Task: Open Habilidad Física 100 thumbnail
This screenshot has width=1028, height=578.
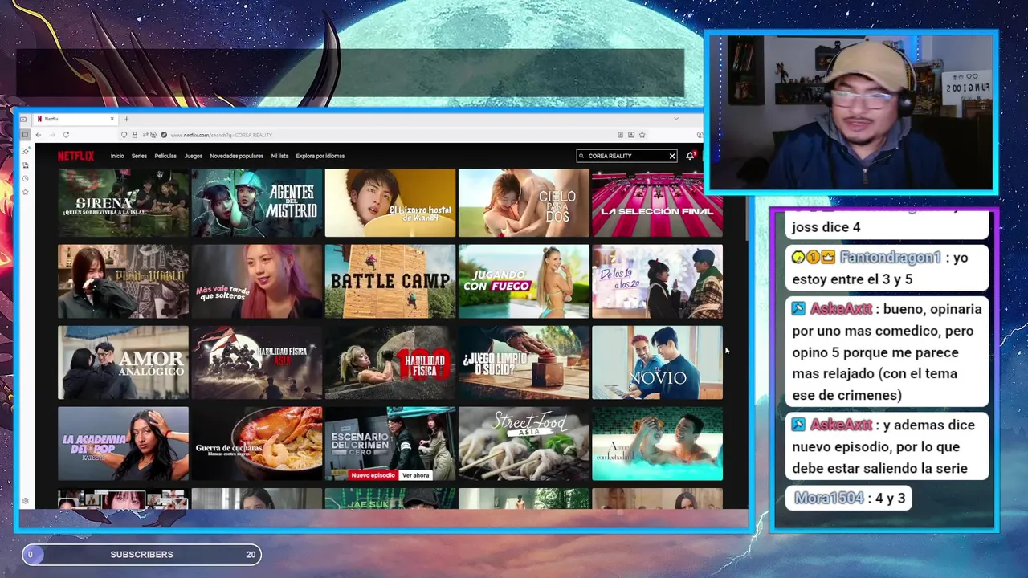Action: point(390,362)
